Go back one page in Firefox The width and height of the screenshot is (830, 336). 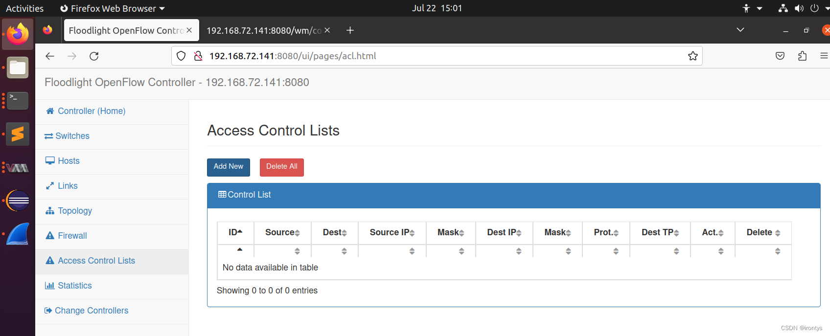pos(50,56)
